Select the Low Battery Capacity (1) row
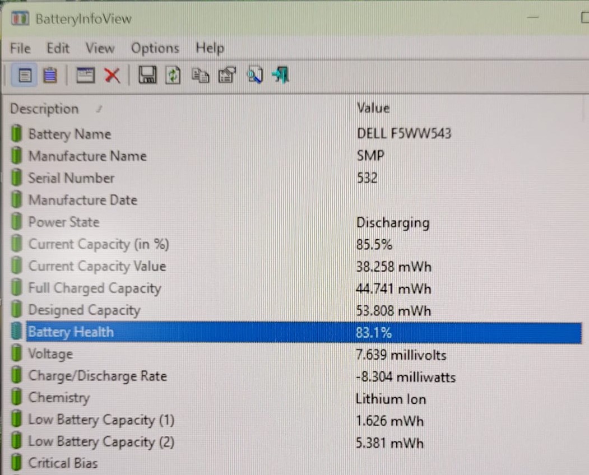The image size is (589, 475). 296,420
